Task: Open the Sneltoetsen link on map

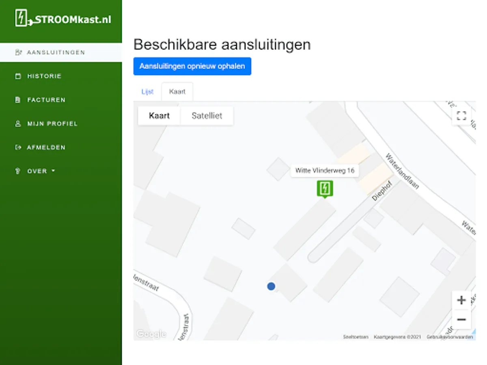Action: tap(356, 337)
